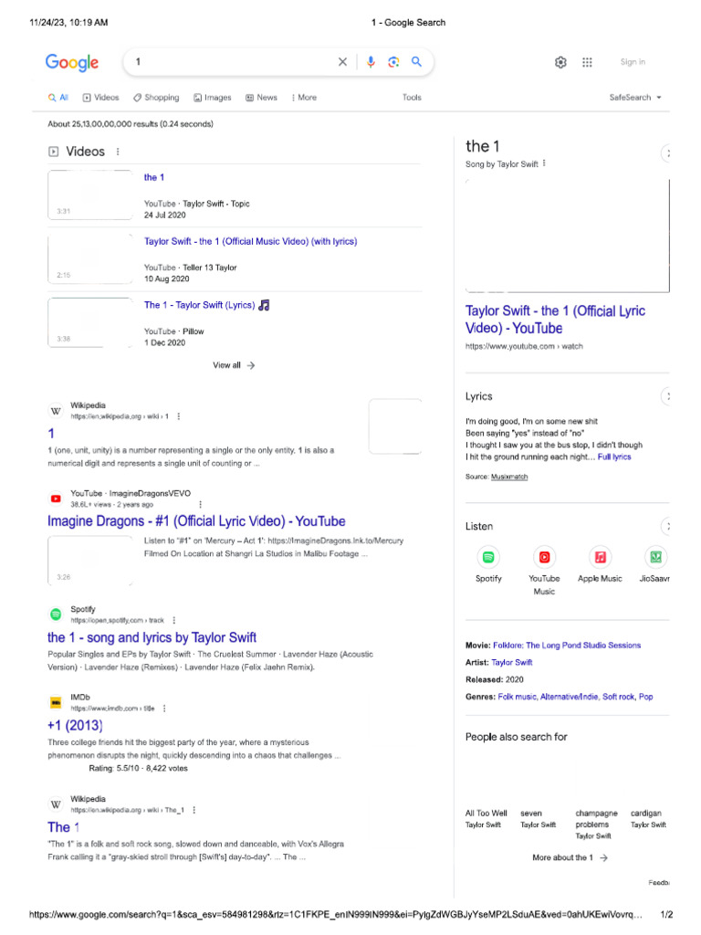Click the Wikipedia favicon of 'The 1' result

[x=56, y=804]
